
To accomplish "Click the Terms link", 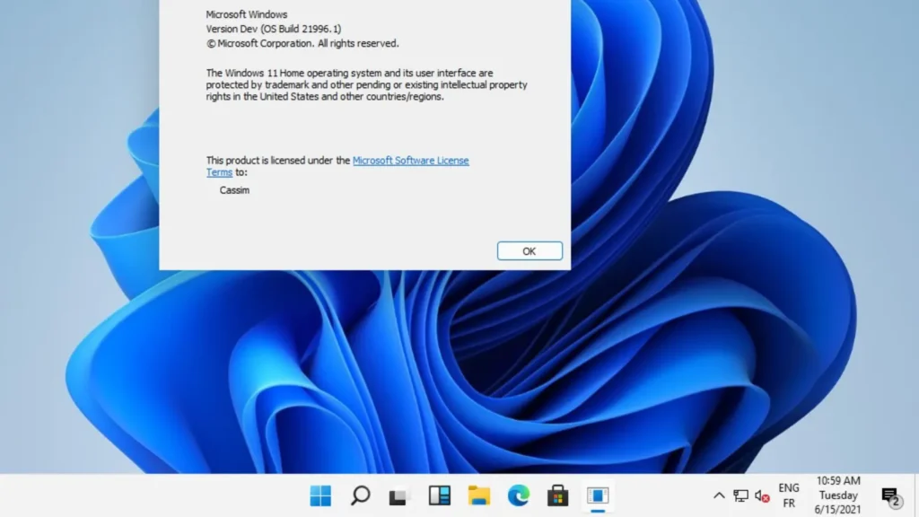I will (219, 172).
